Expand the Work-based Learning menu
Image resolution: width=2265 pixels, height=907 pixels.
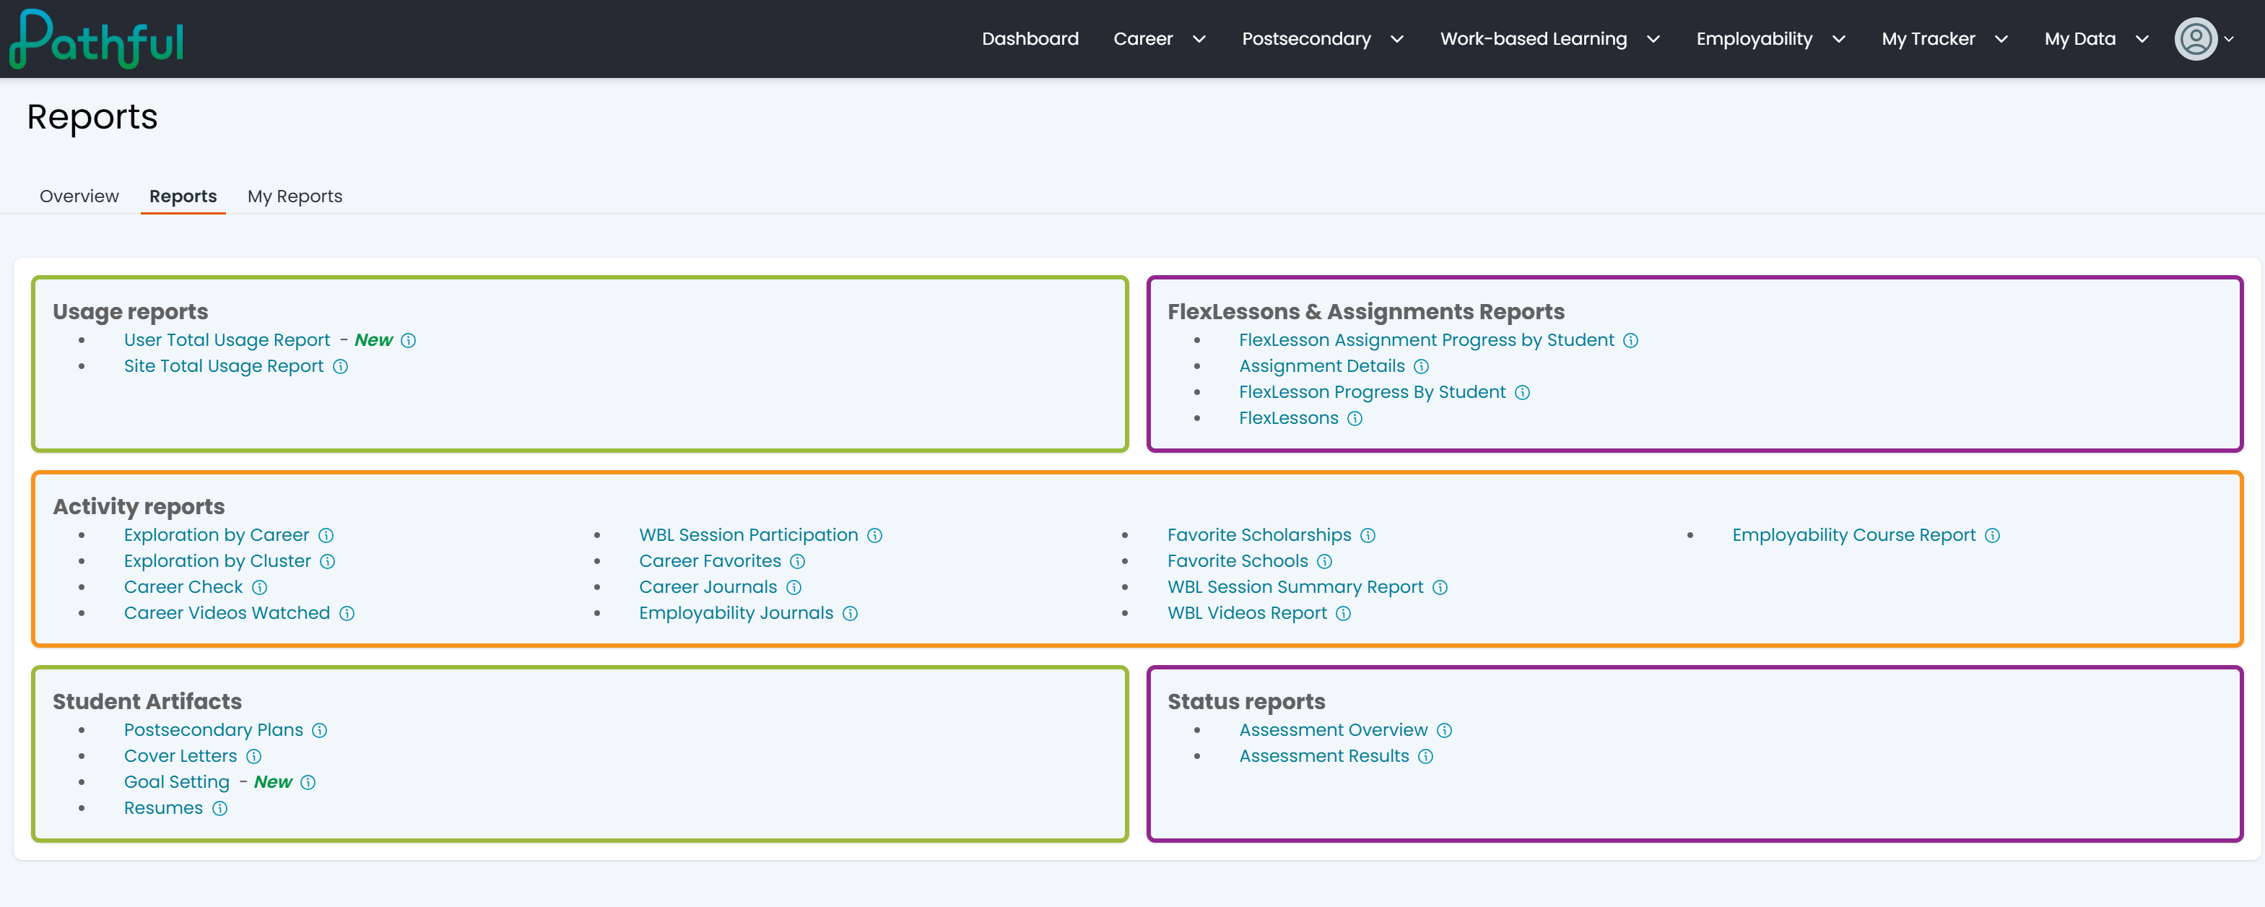point(1550,39)
